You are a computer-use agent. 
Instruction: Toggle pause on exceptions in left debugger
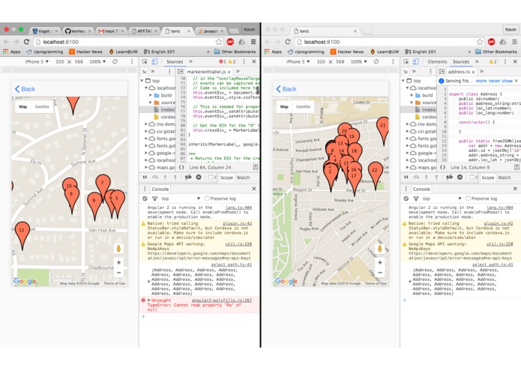(199, 178)
